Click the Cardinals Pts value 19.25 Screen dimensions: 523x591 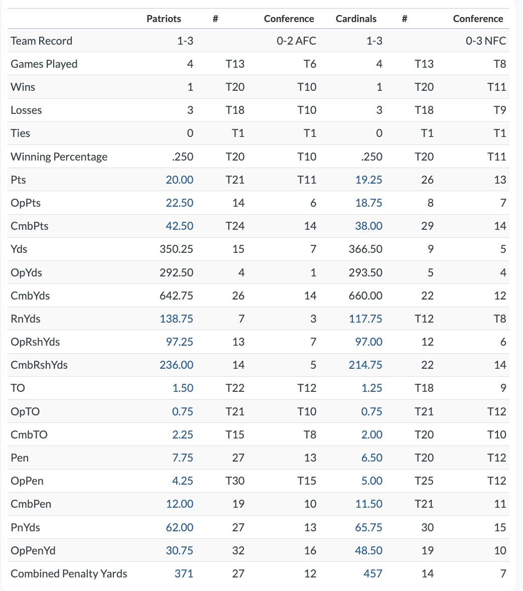(368, 180)
